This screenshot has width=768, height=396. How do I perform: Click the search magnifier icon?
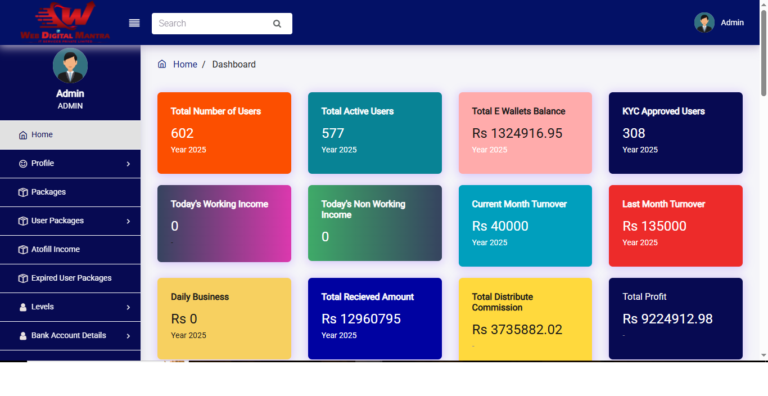277,24
